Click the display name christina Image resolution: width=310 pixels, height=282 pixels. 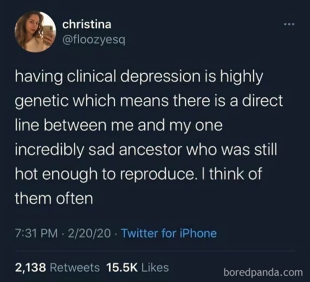tap(86, 24)
